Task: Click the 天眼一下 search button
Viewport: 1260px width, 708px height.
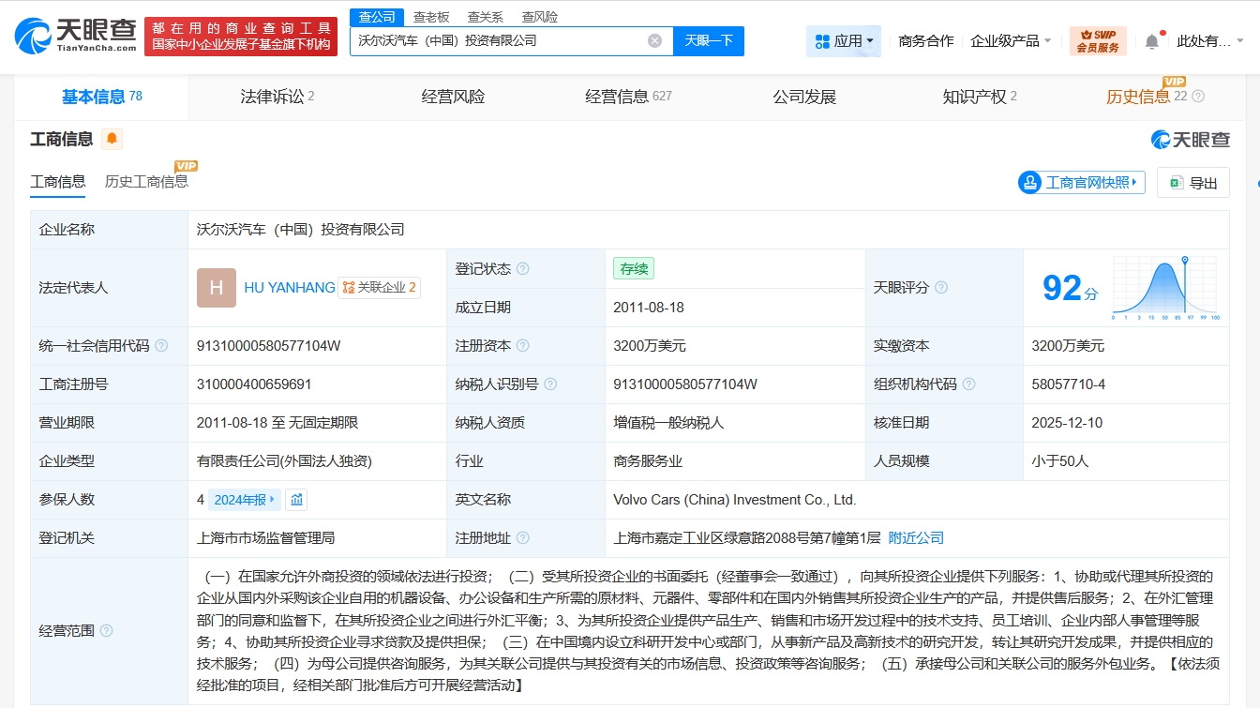Action: pyautogui.click(x=709, y=41)
